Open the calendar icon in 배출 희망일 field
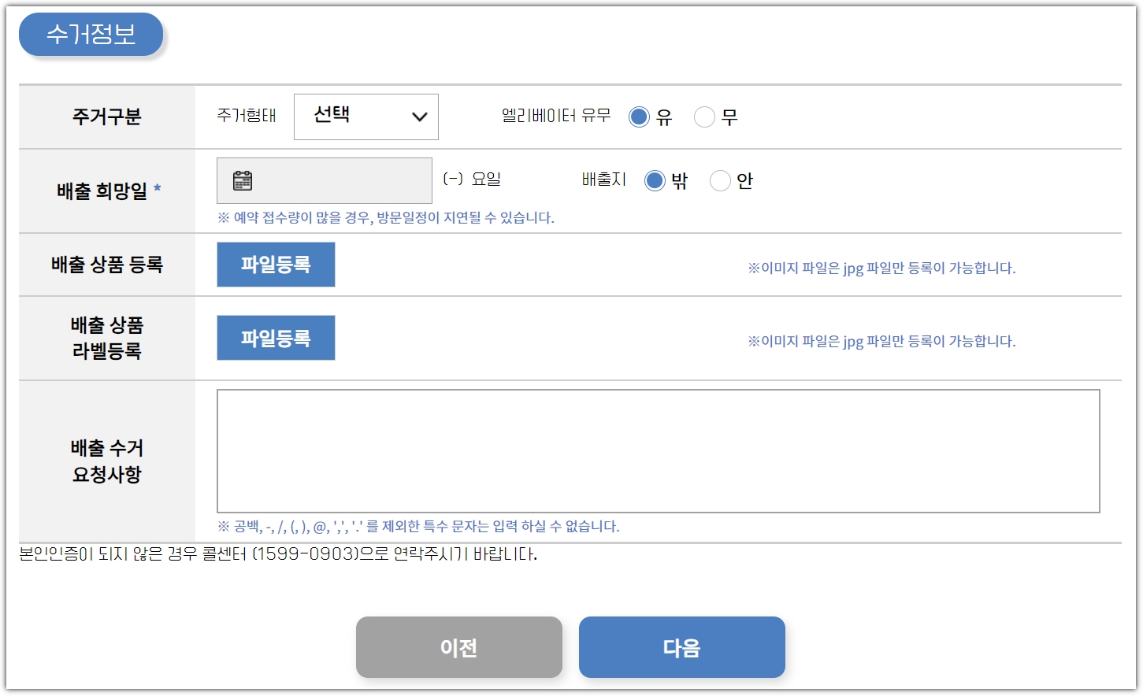The image size is (1143, 696). tap(241, 180)
